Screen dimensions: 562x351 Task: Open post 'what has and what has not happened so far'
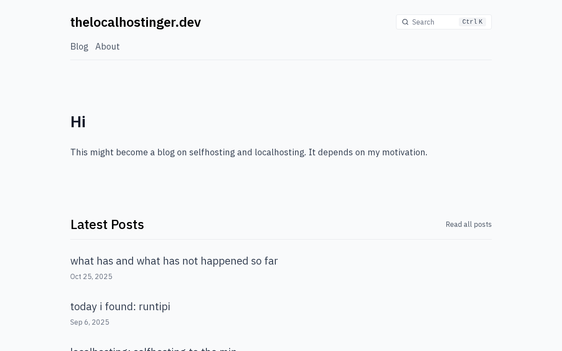coord(174,261)
